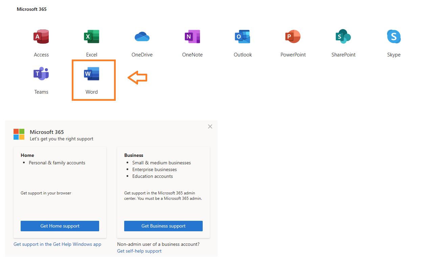Open the OneDrive cloud icon

tap(142, 37)
